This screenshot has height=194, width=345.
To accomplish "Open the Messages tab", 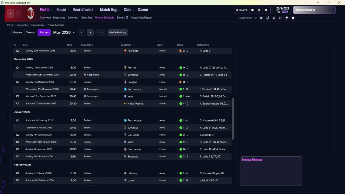I will tap(59, 18).
